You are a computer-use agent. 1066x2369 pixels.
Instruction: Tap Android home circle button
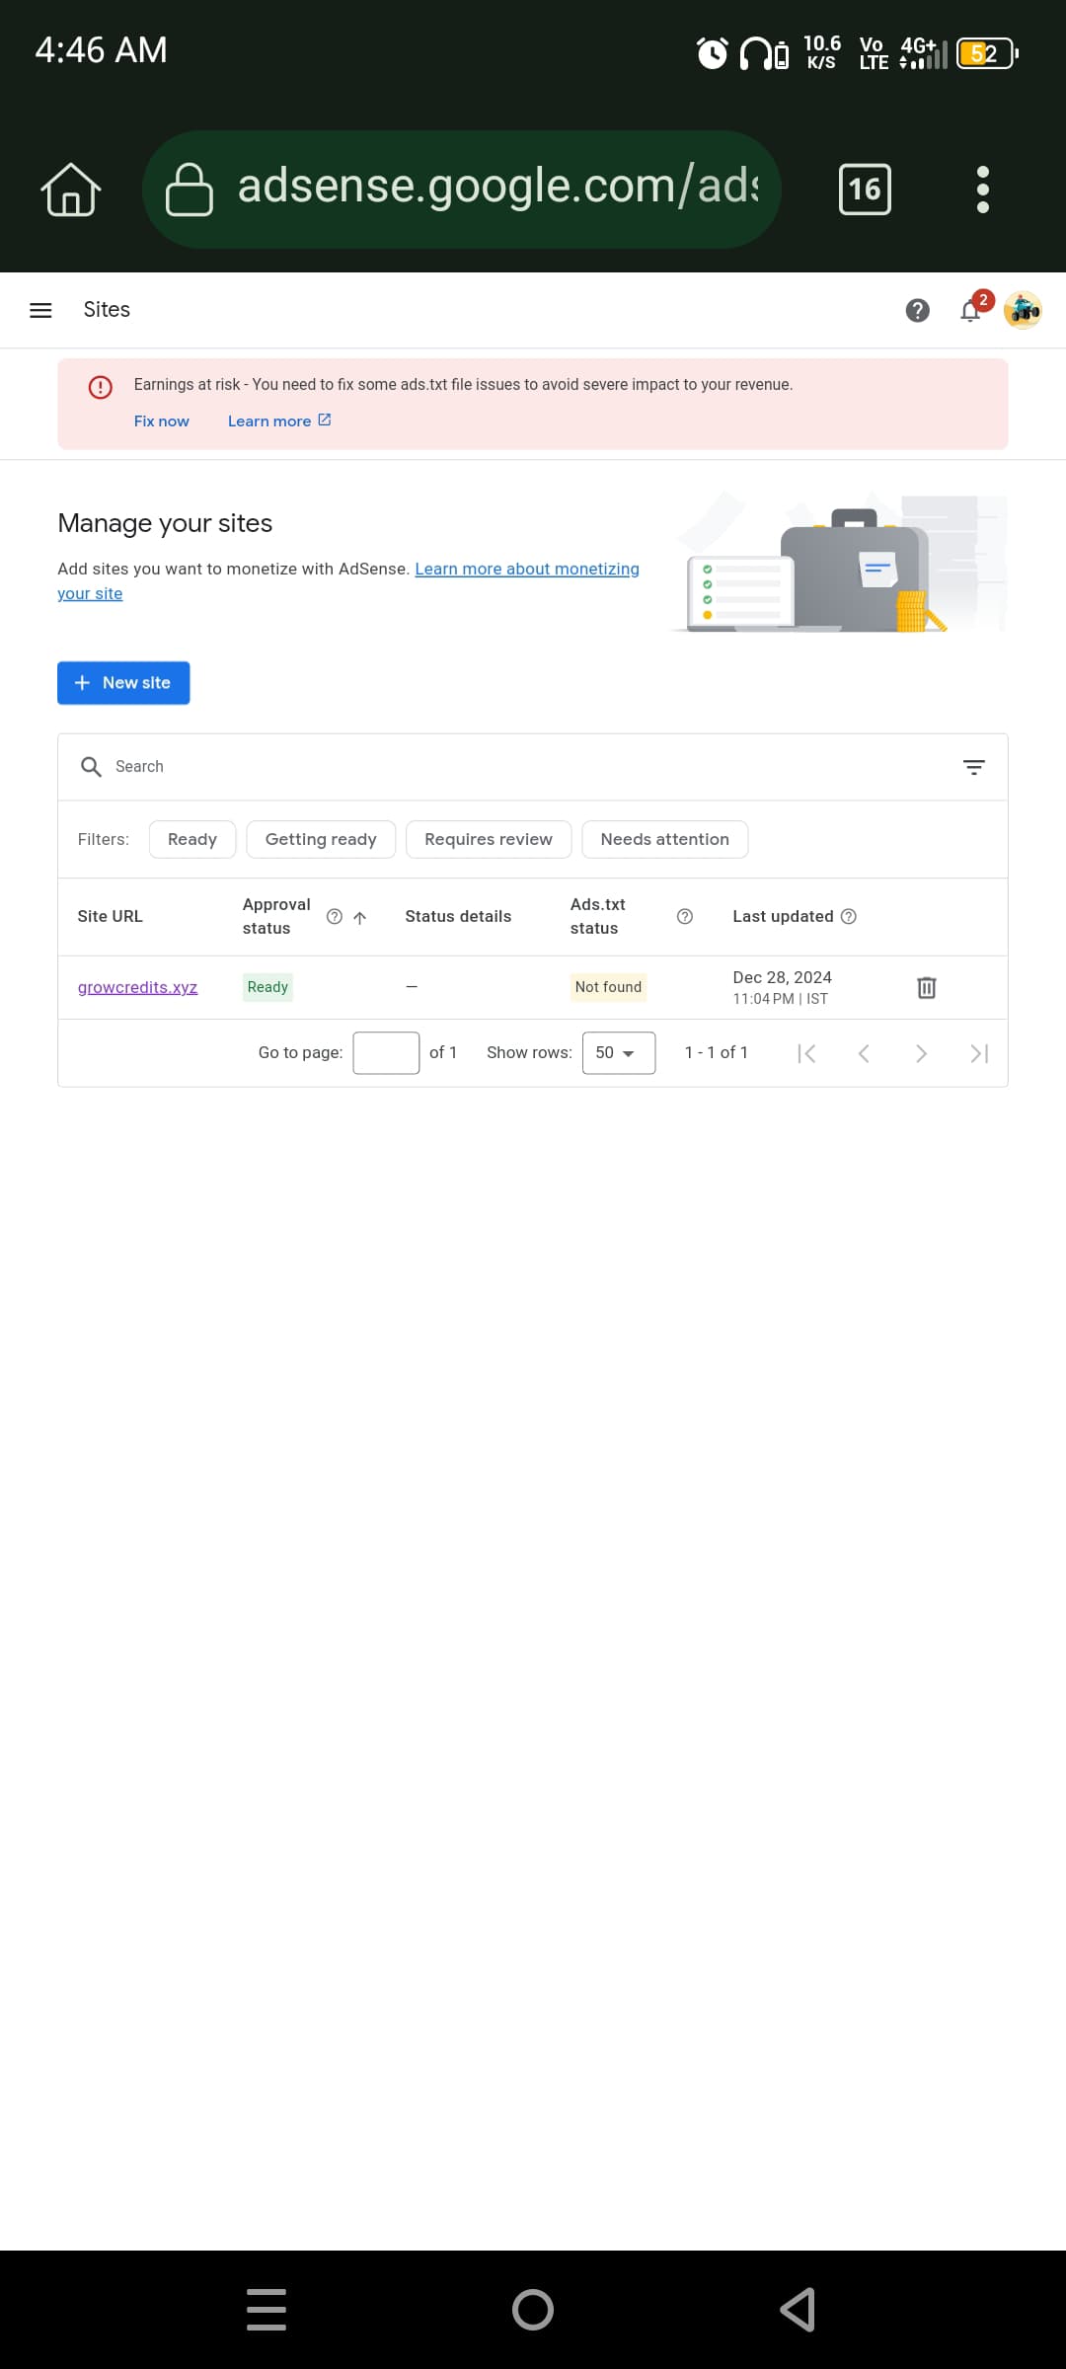pos(533,2310)
